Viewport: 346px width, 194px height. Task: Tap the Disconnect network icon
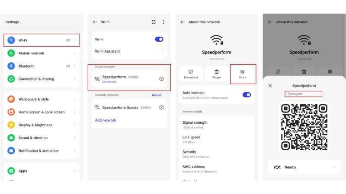pyautogui.click(x=191, y=72)
